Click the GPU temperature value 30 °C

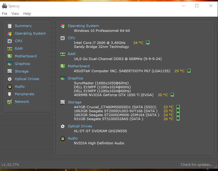pyautogui.click(x=163, y=95)
